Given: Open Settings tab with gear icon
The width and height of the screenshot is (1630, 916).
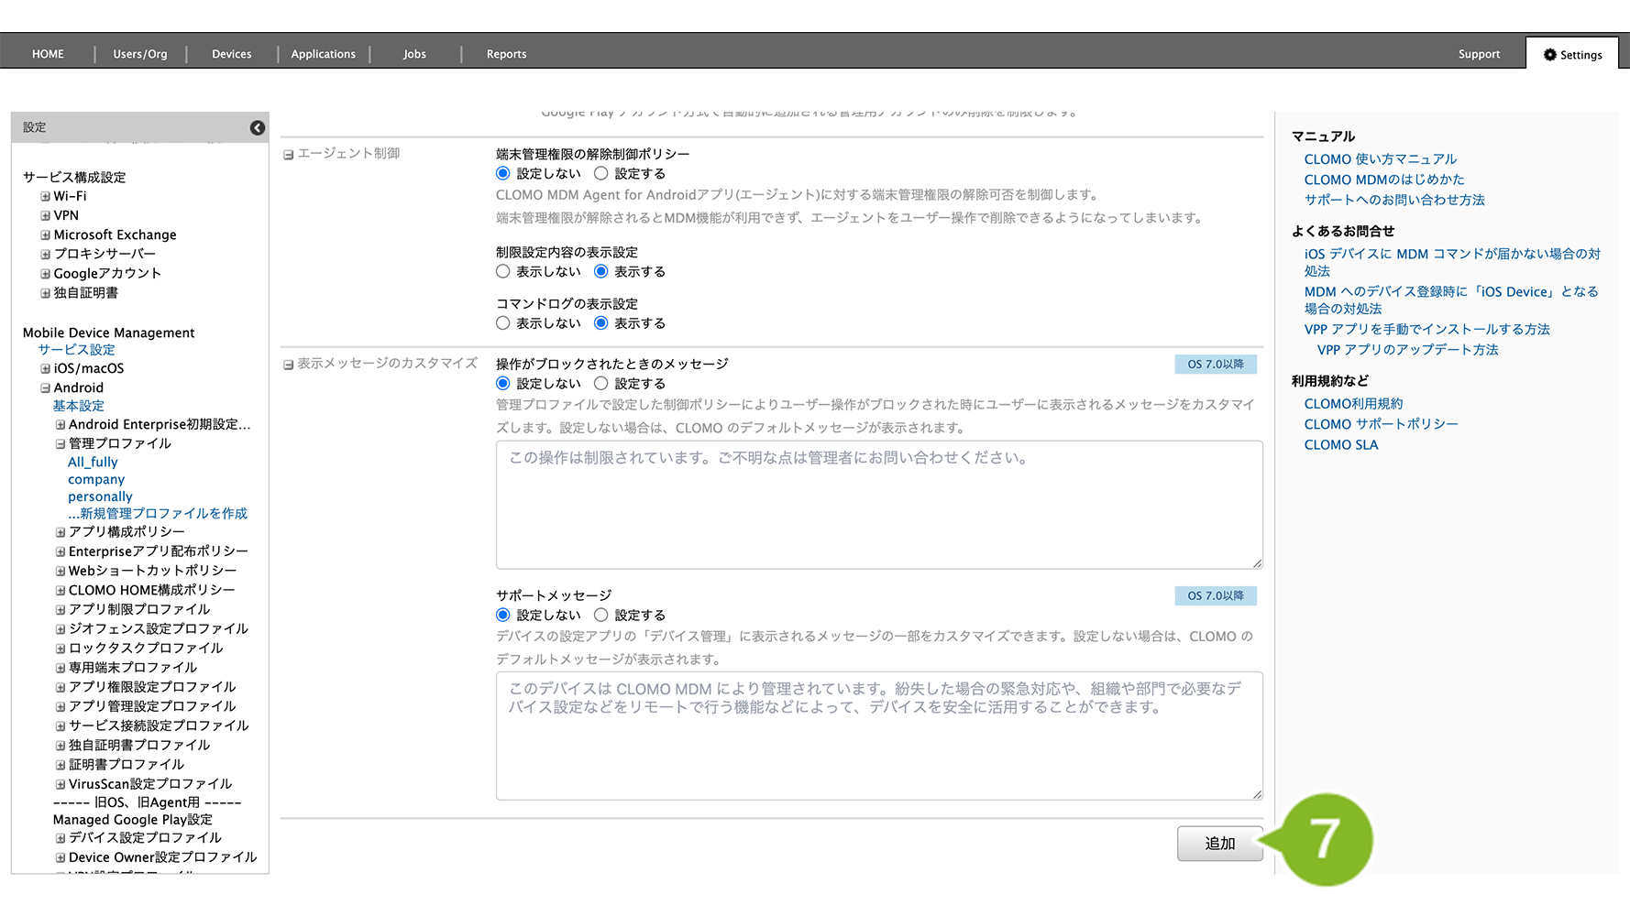Looking at the screenshot, I should pos(1572,55).
